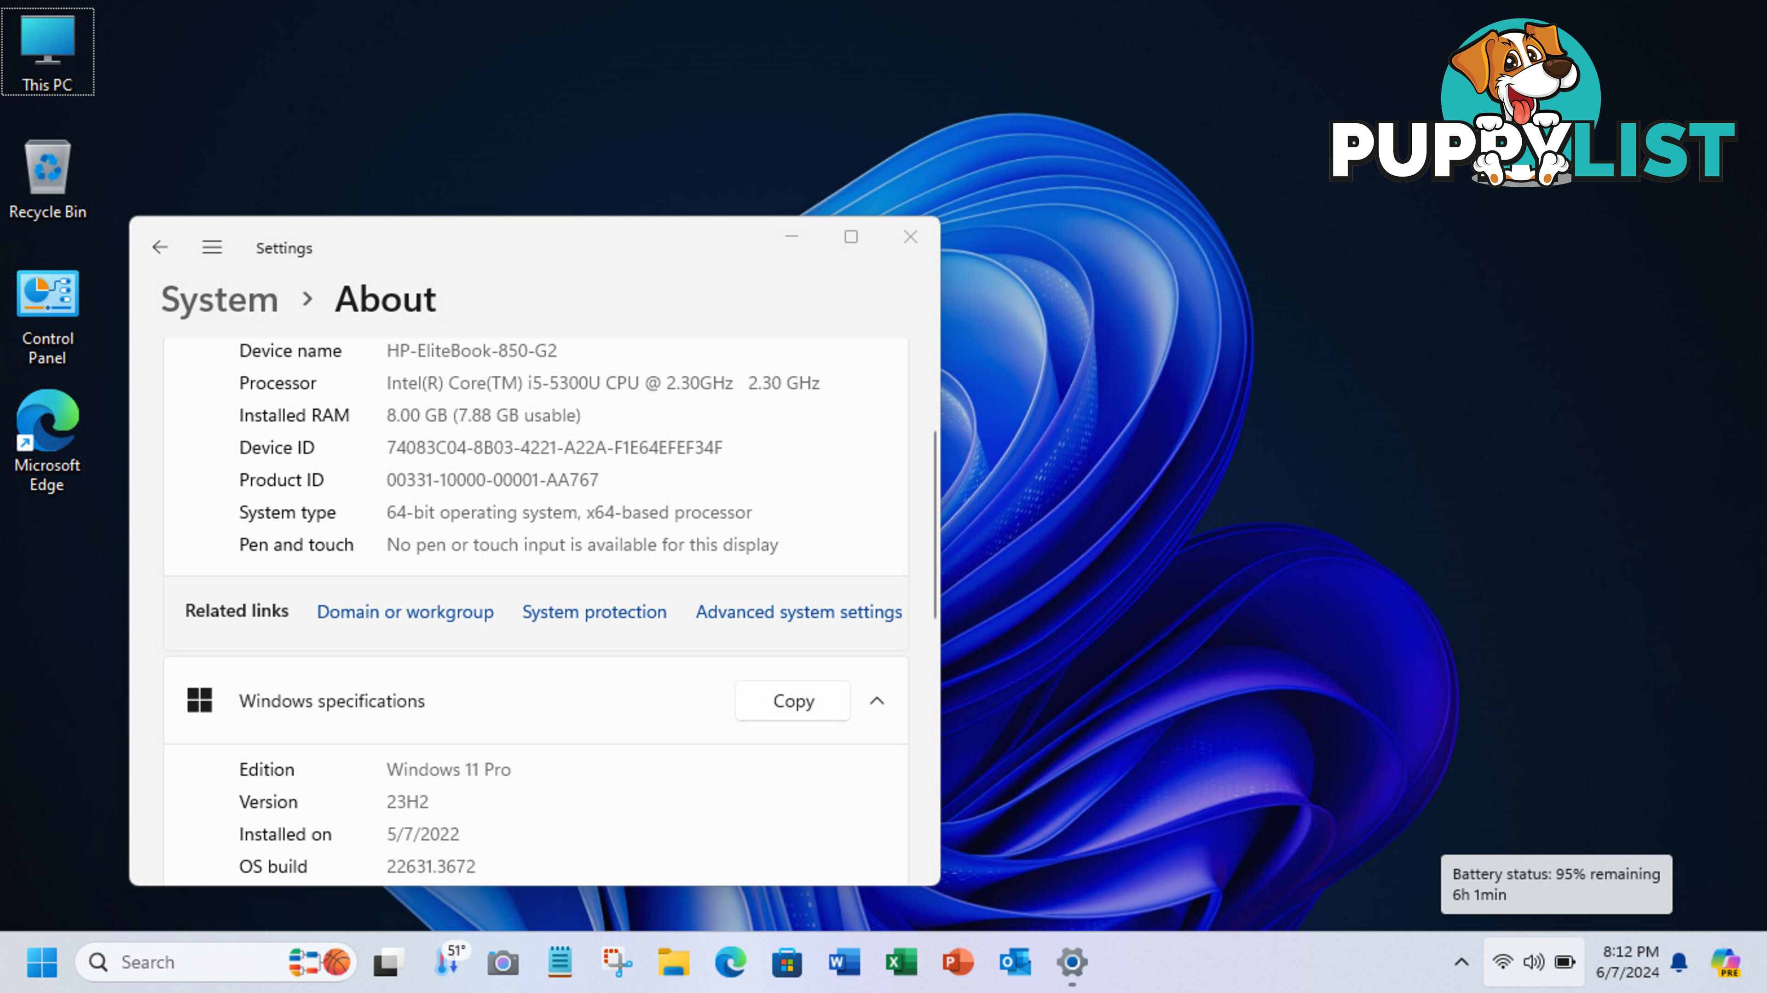Go back with the Settings back arrow
Image resolution: width=1767 pixels, height=993 pixels.
click(160, 247)
